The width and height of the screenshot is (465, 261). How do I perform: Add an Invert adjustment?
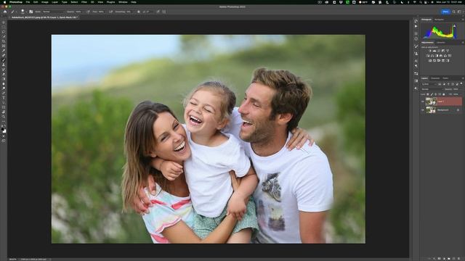click(429, 61)
